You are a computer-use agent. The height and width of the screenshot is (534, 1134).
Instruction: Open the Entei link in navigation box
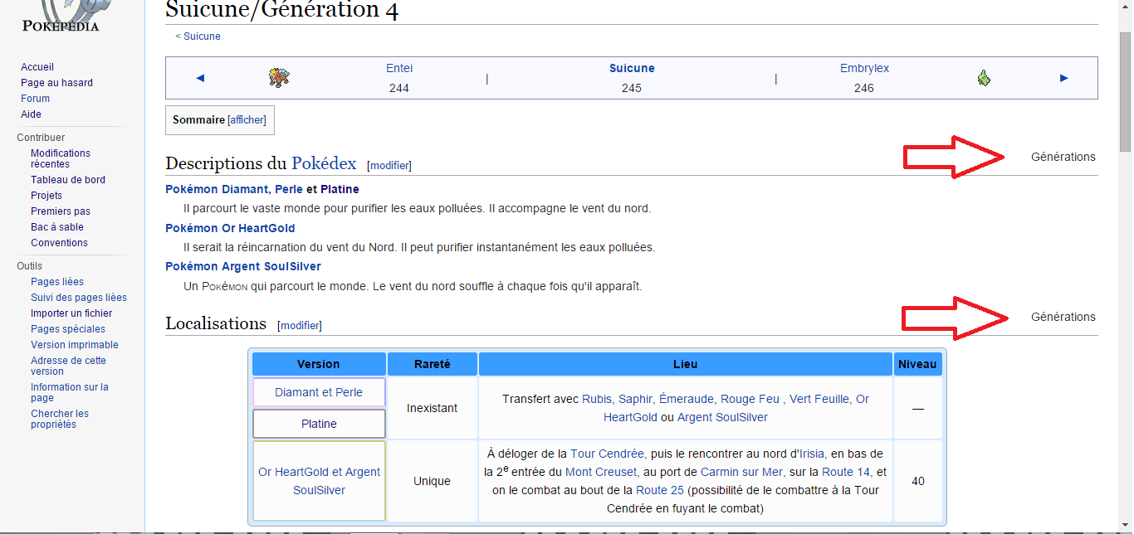coord(399,68)
